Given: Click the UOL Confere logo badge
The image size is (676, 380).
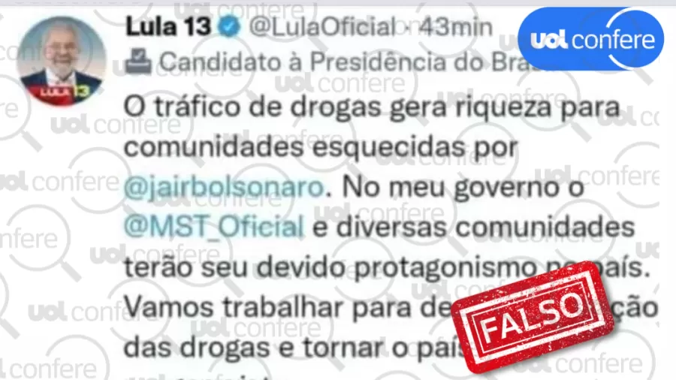Looking at the screenshot, I should [590, 39].
